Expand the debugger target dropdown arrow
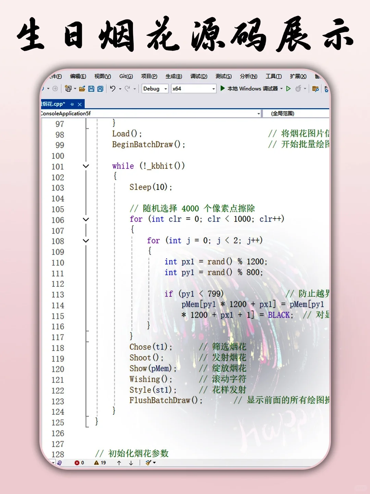The height and width of the screenshot is (494, 370). click(x=282, y=89)
